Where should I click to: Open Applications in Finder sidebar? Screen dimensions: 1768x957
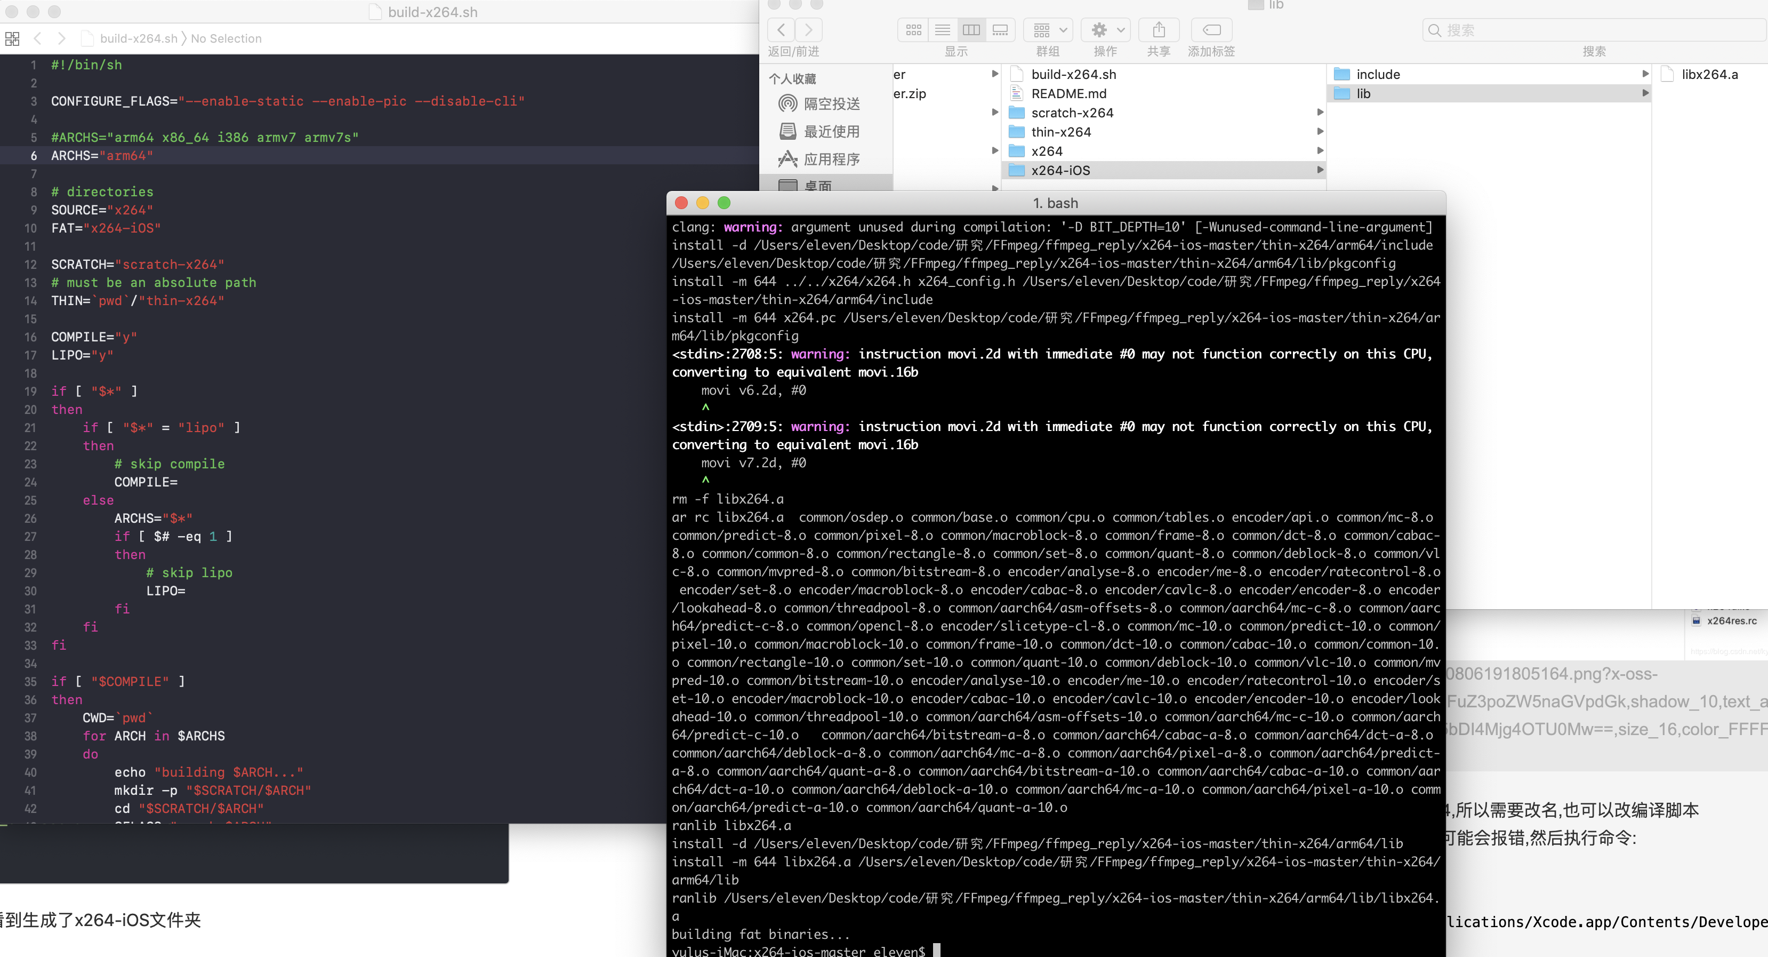click(831, 159)
